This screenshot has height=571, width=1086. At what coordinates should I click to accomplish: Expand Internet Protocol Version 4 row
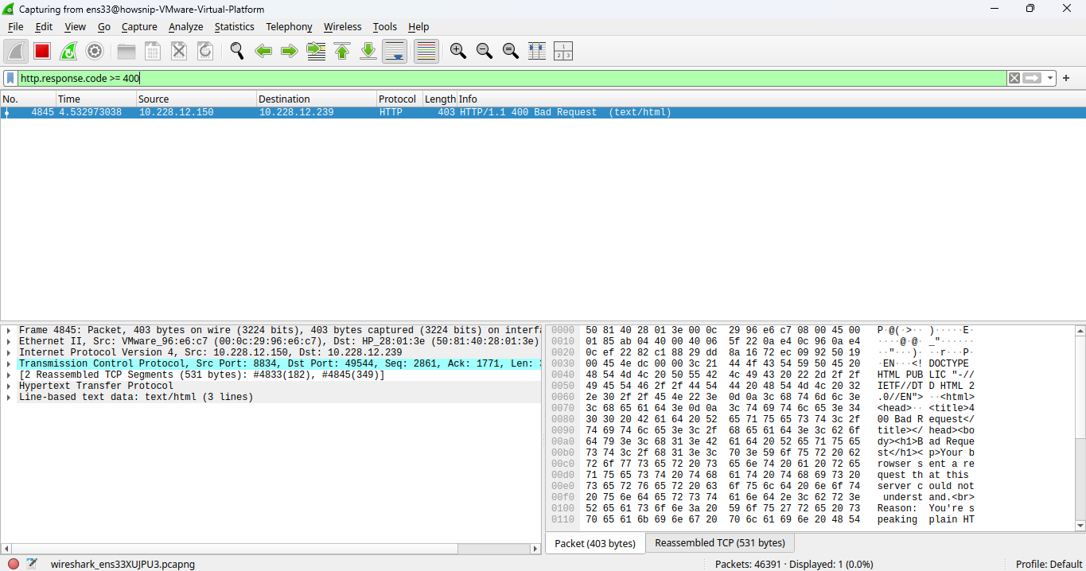pyautogui.click(x=9, y=352)
